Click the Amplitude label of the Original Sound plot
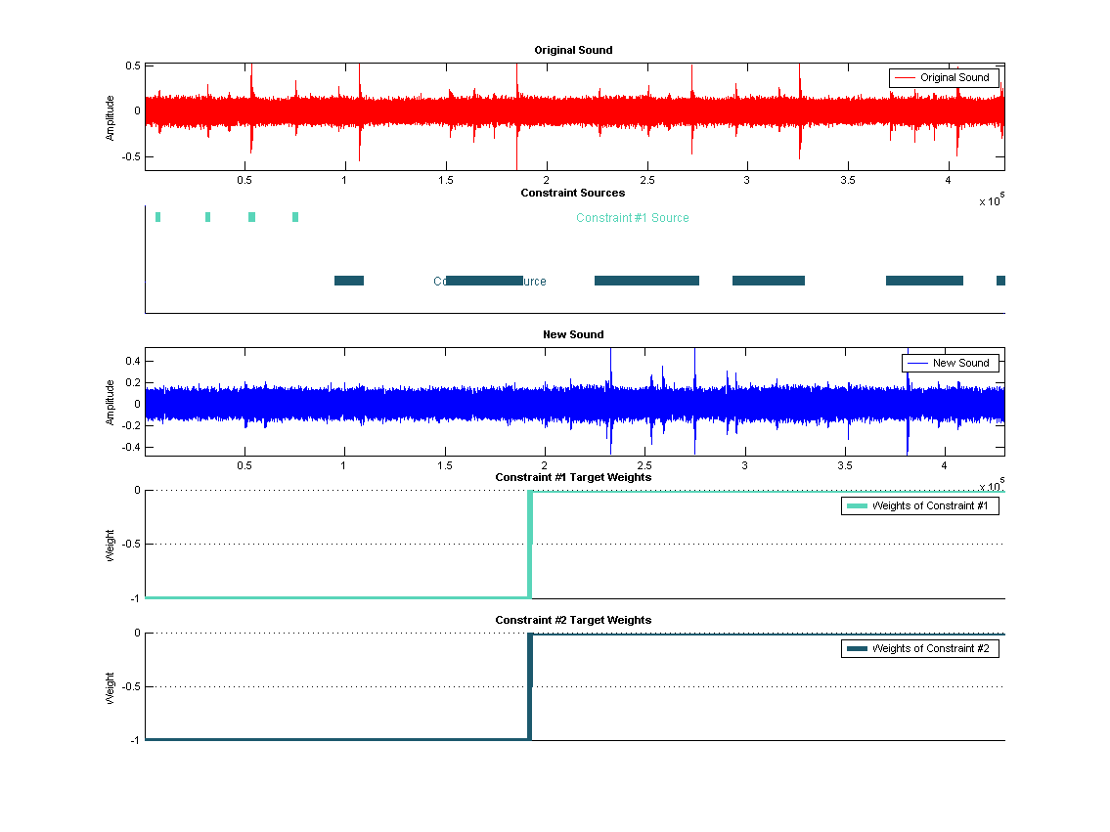This screenshot has height=832, width=1110. tap(111, 117)
